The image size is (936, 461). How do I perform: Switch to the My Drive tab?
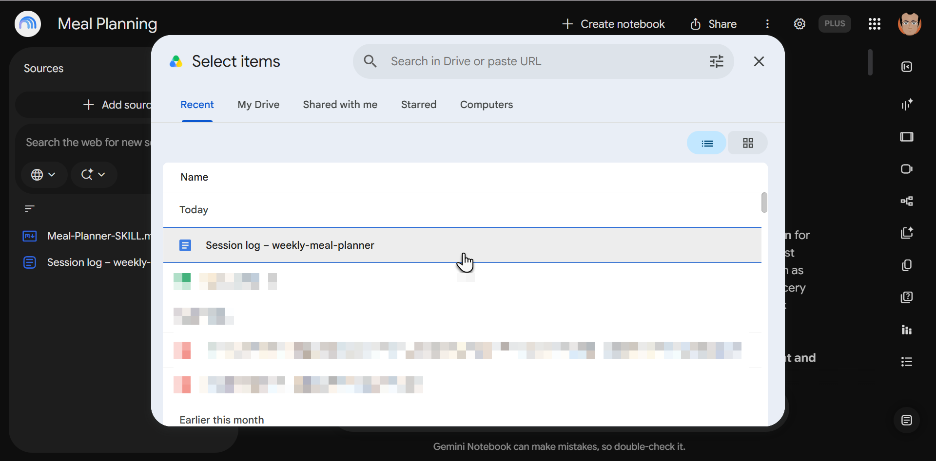(x=258, y=105)
